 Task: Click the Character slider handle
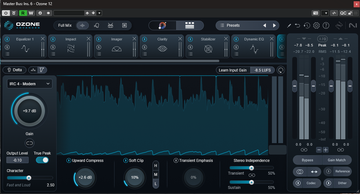coord(29,178)
